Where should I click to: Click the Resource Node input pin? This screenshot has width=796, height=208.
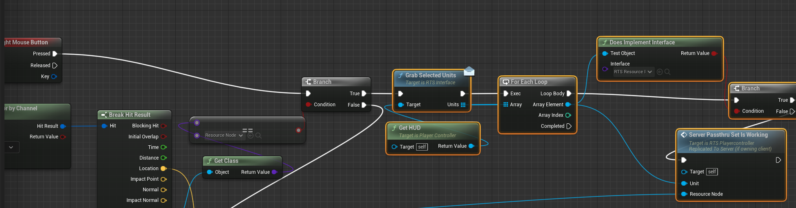coord(684,194)
